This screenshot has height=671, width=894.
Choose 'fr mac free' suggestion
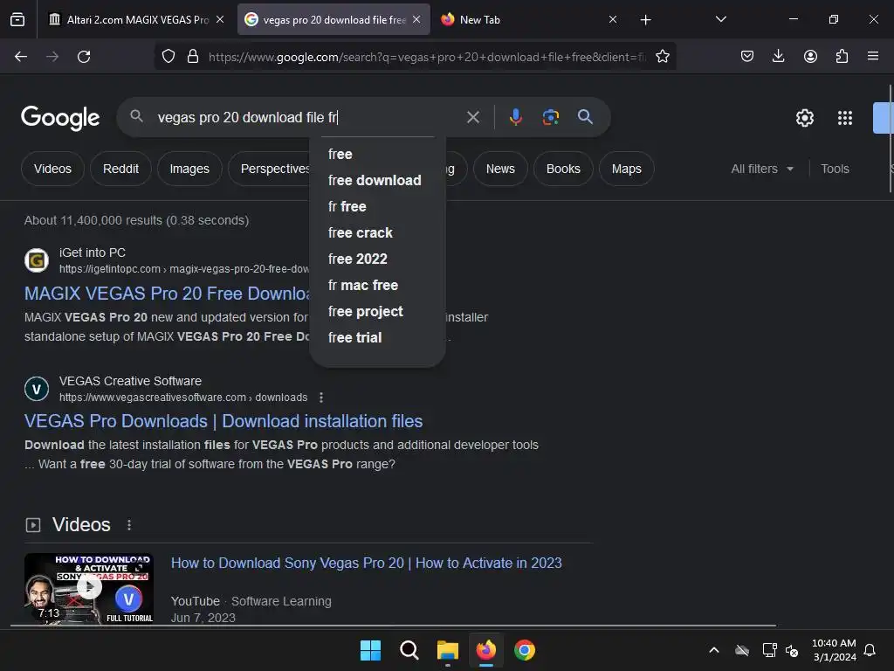coord(377,286)
